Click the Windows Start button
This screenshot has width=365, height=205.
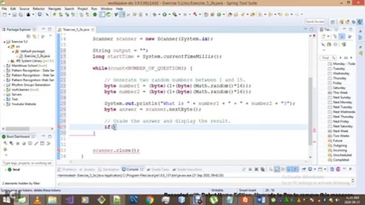pyautogui.click(x=6, y=200)
